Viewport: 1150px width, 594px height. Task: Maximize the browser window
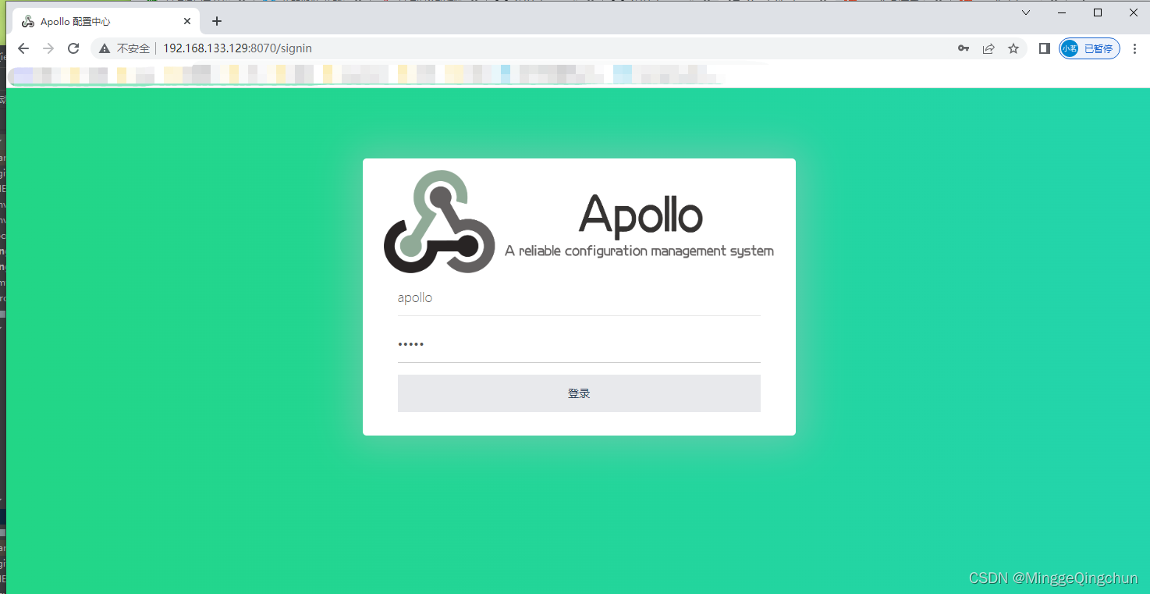[1098, 12]
